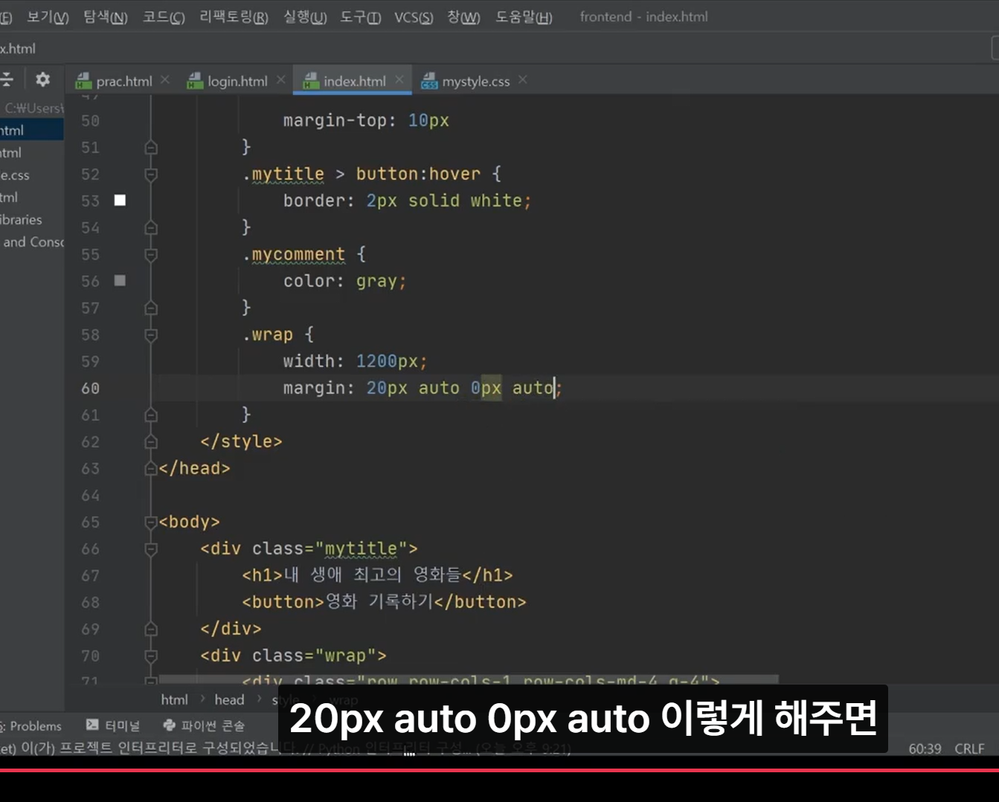The height and width of the screenshot is (802, 999).
Task: Click html in the breadcrumb bar
Action: point(174,699)
